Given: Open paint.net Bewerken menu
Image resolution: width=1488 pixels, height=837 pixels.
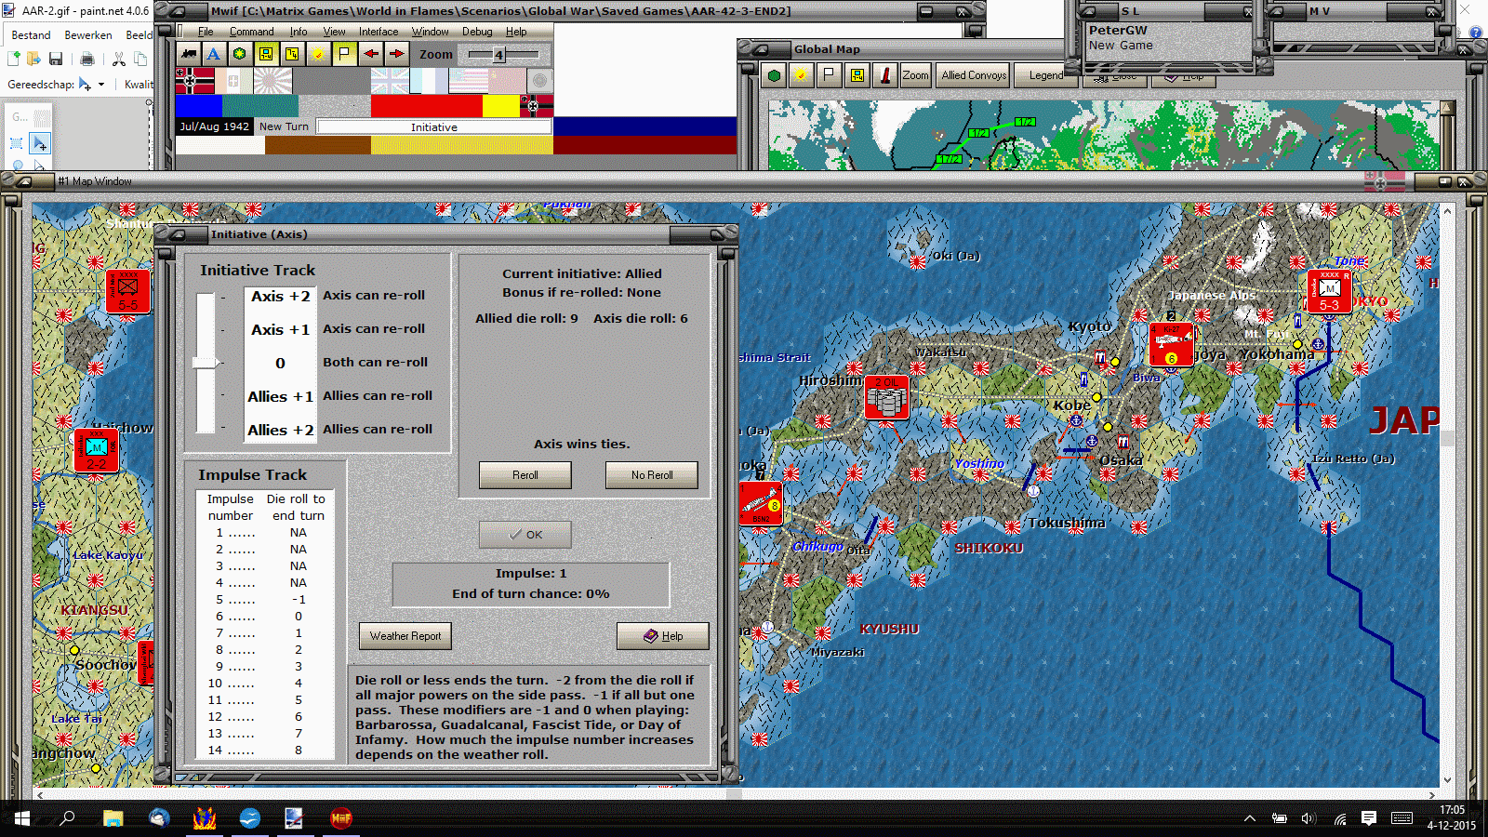Looking at the screenshot, I should (88, 35).
